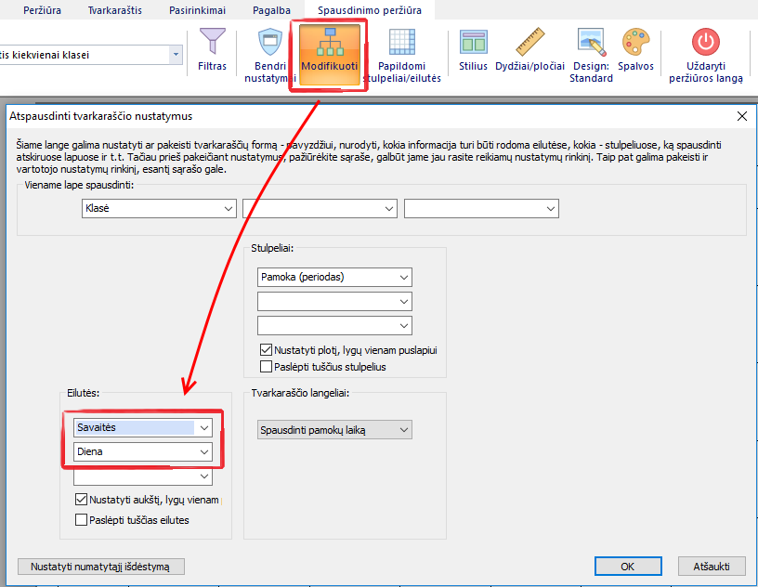
Task: Check Paslėpti tuščias eilutes option
Action: pos(82,520)
